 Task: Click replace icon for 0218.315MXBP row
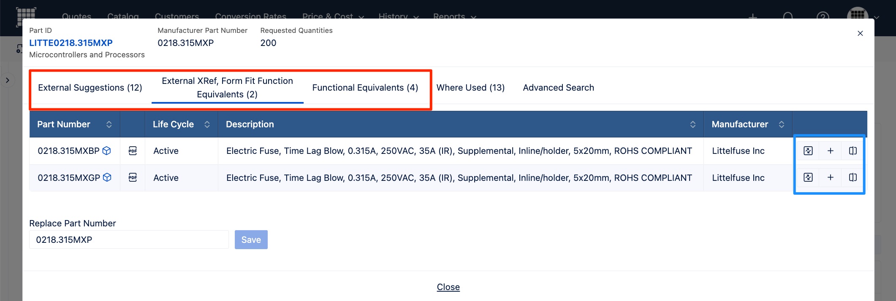pyautogui.click(x=808, y=151)
